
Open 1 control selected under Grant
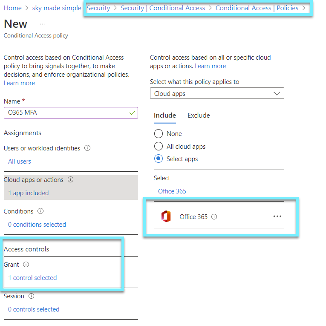(32, 278)
